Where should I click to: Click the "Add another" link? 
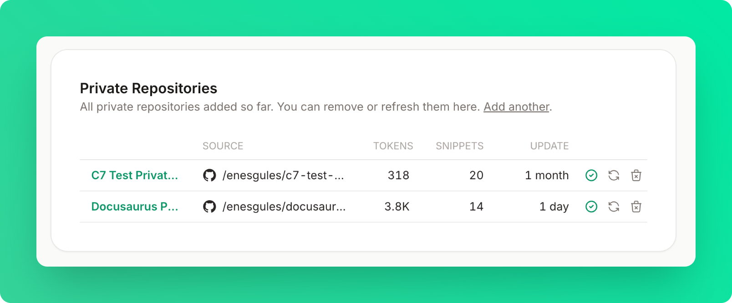point(516,107)
